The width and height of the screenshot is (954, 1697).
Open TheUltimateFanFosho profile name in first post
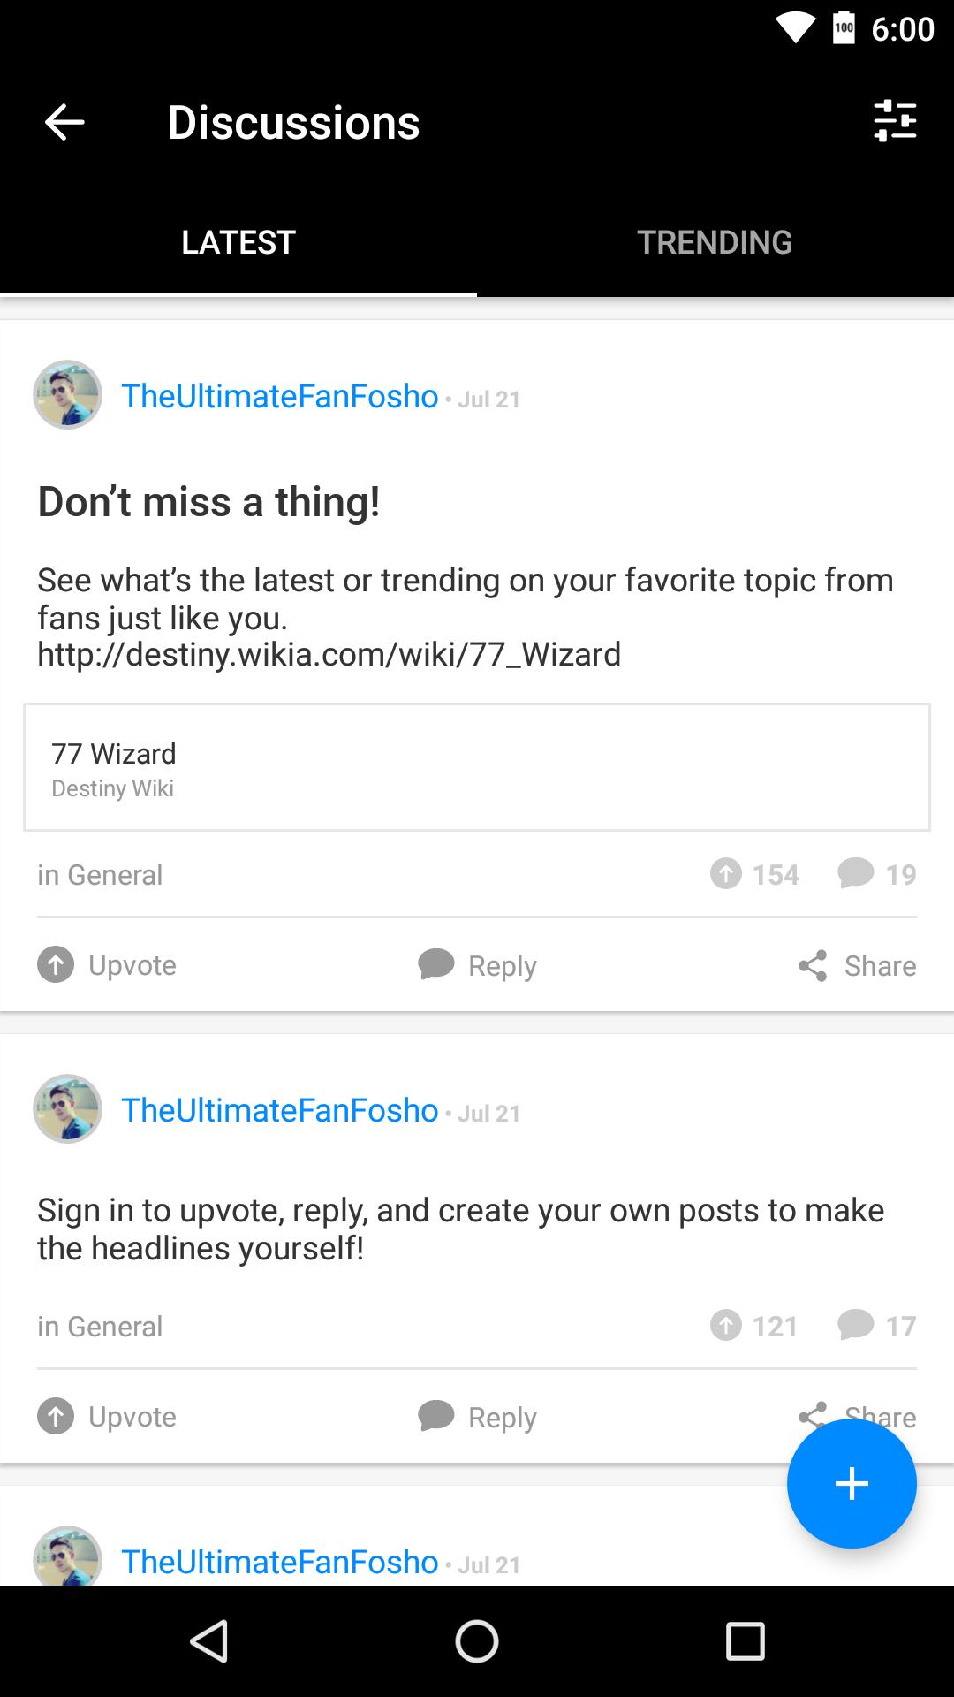coord(279,396)
